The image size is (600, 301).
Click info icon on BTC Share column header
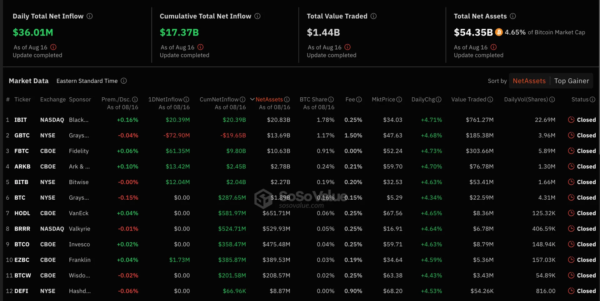(331, 100)
